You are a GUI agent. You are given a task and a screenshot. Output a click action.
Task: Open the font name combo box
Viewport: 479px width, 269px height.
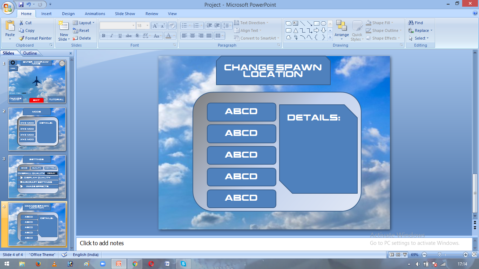point(117,26)
